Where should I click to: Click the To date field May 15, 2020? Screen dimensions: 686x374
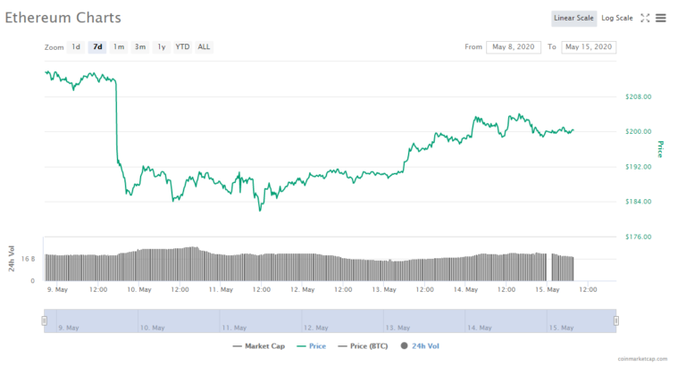[x=589, y=47]
